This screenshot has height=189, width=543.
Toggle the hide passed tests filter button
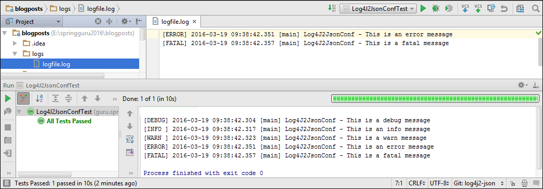(x=23, y=99)
